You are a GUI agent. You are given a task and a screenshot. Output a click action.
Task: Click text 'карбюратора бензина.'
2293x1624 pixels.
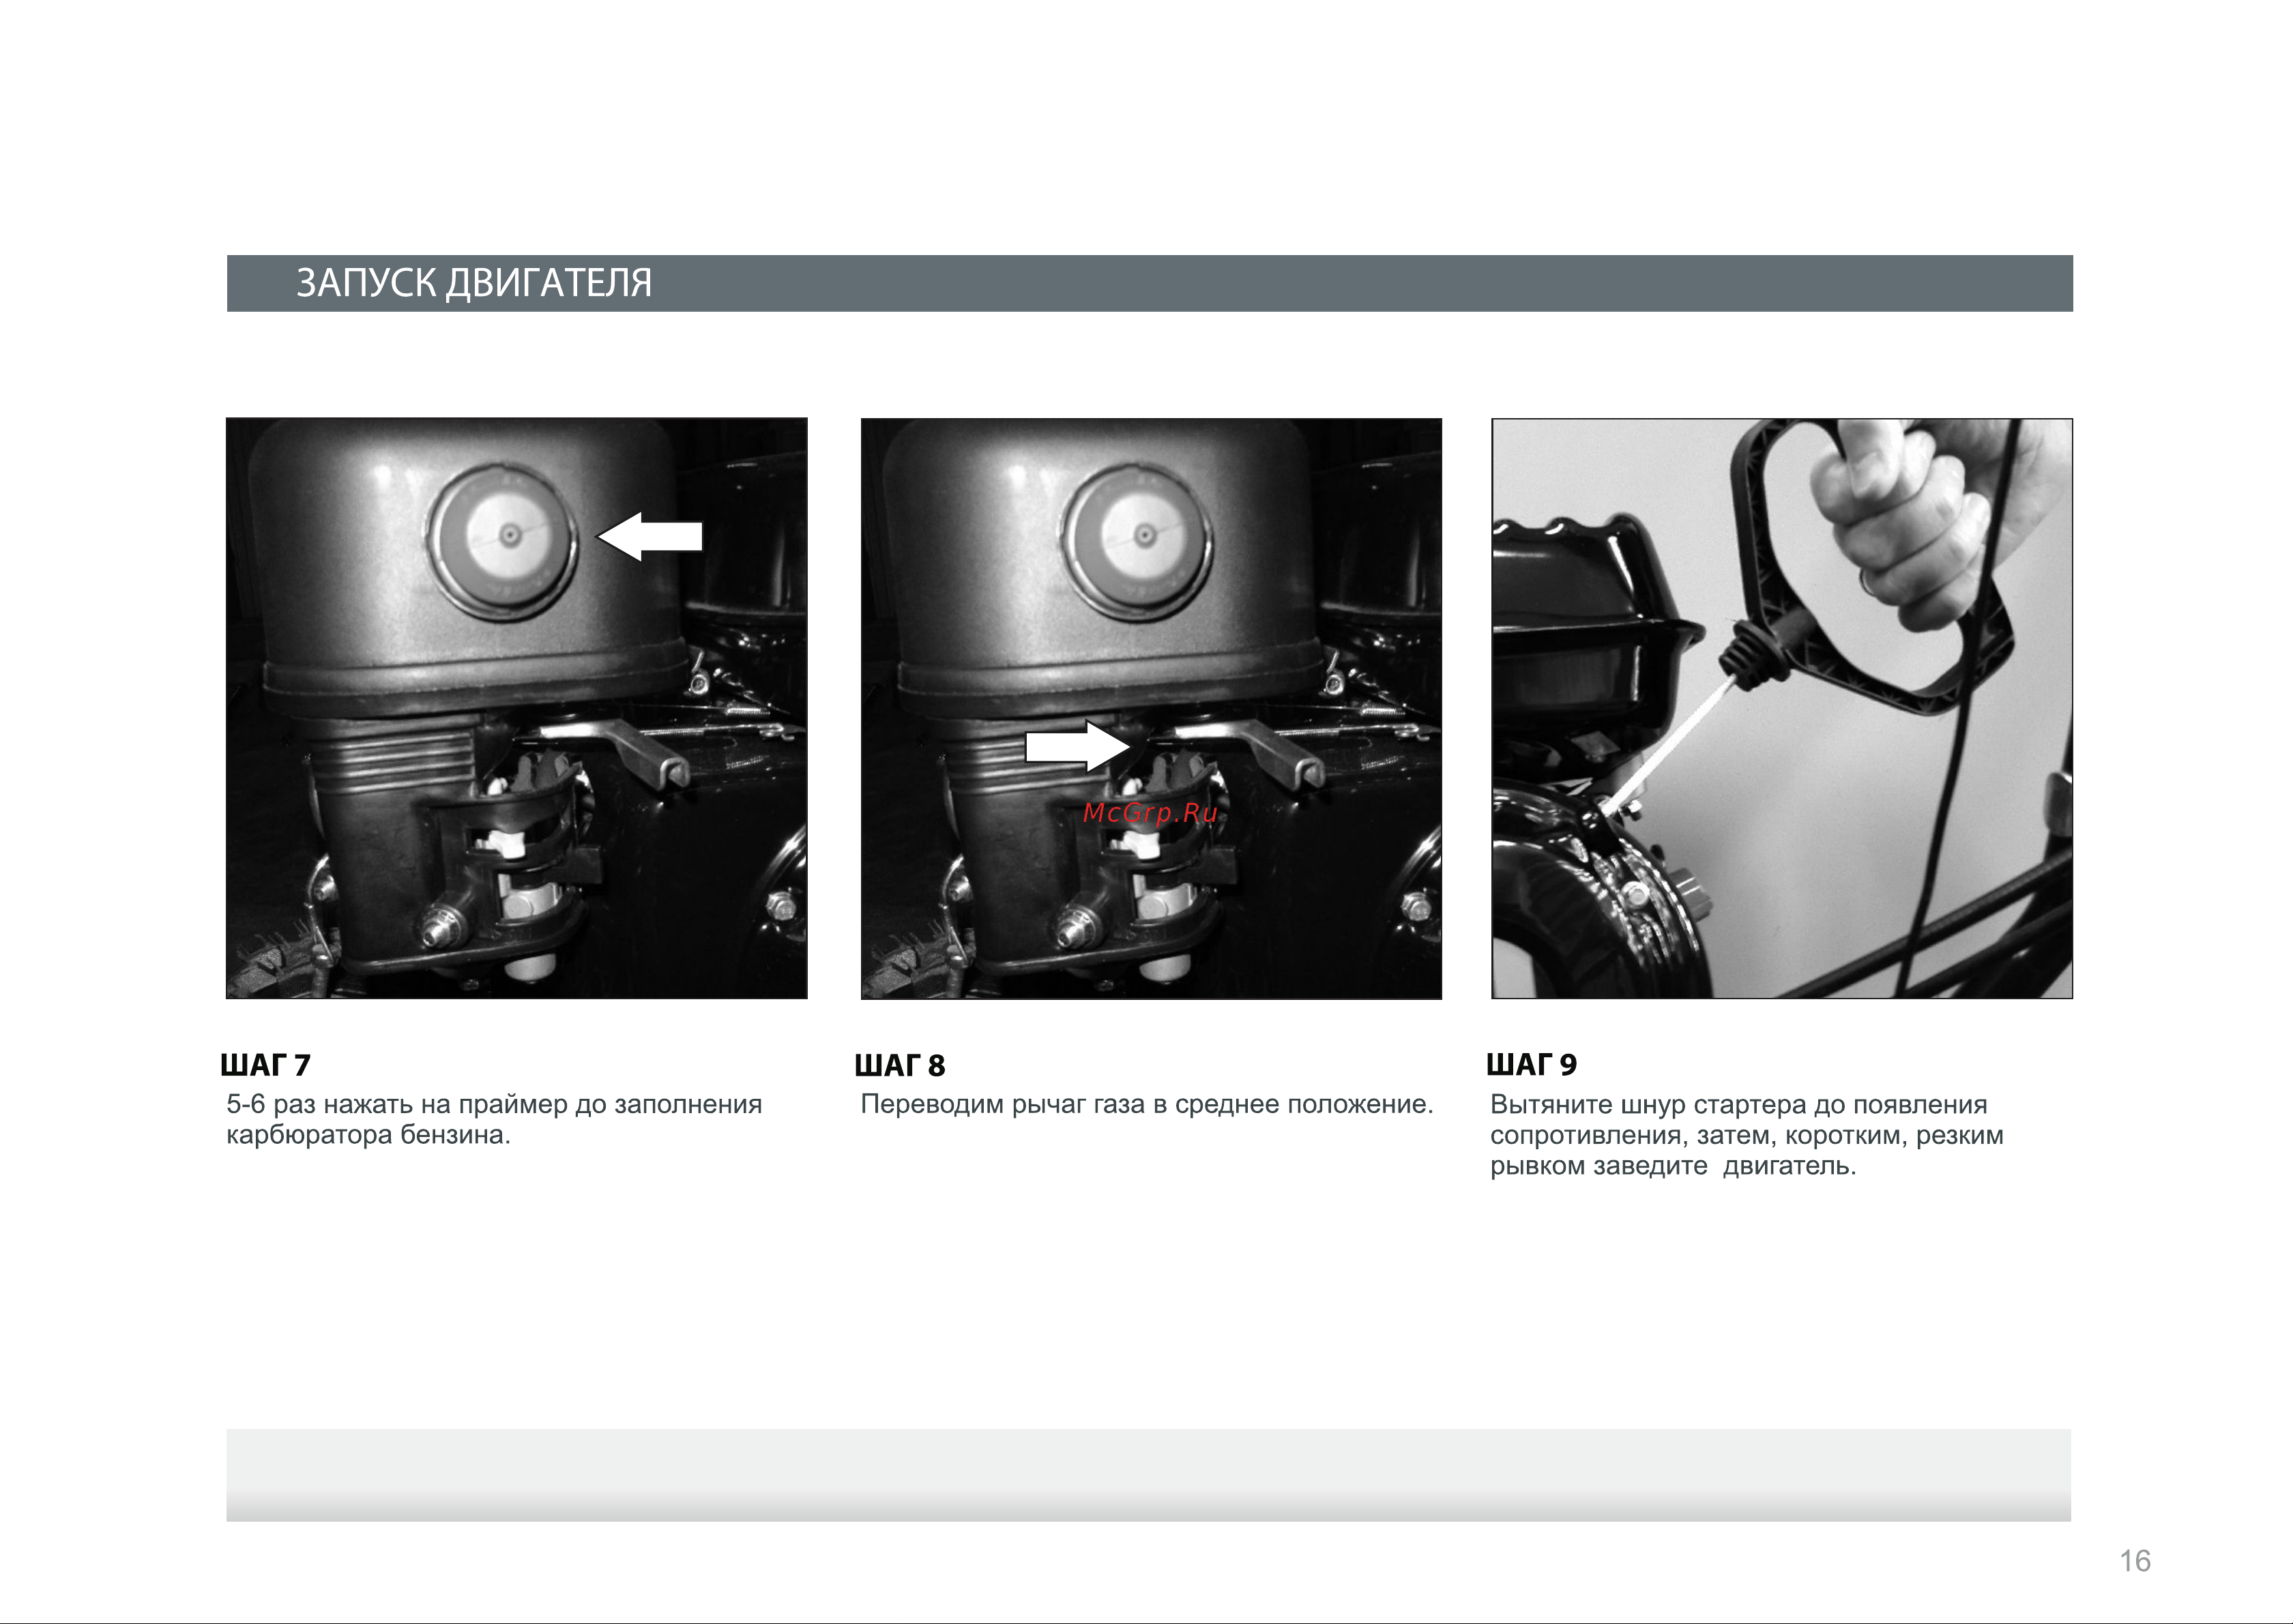(368, 1135)
